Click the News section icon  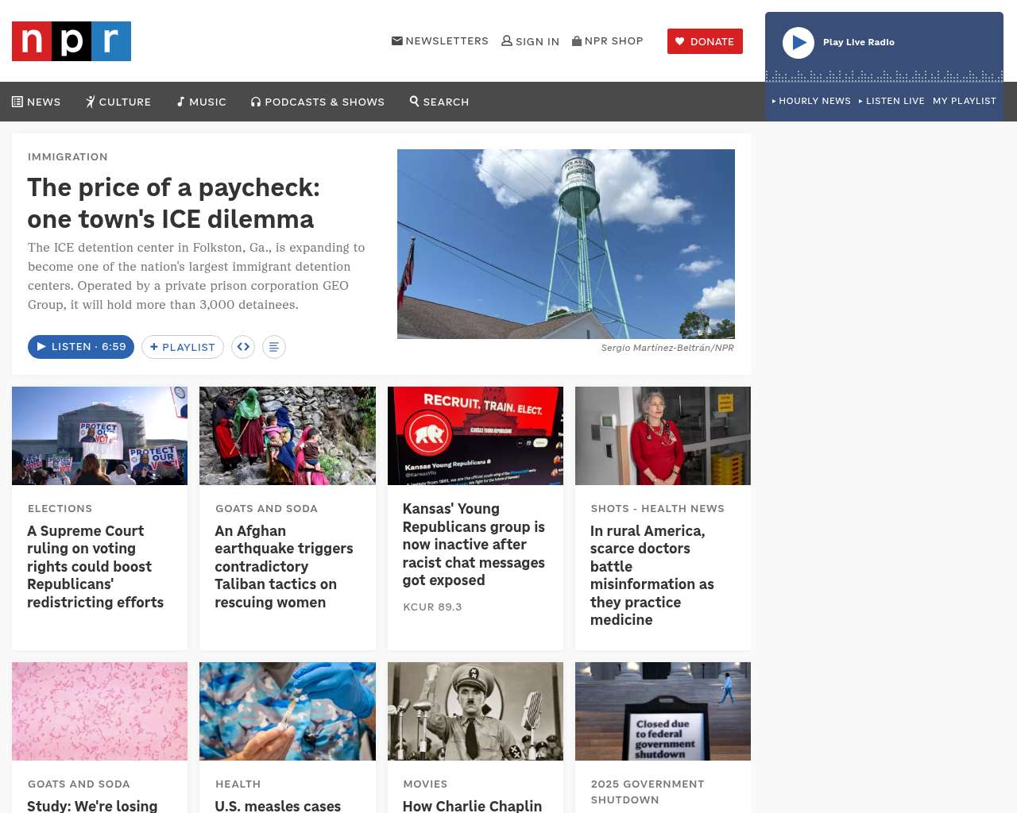(x=17, y=102)
